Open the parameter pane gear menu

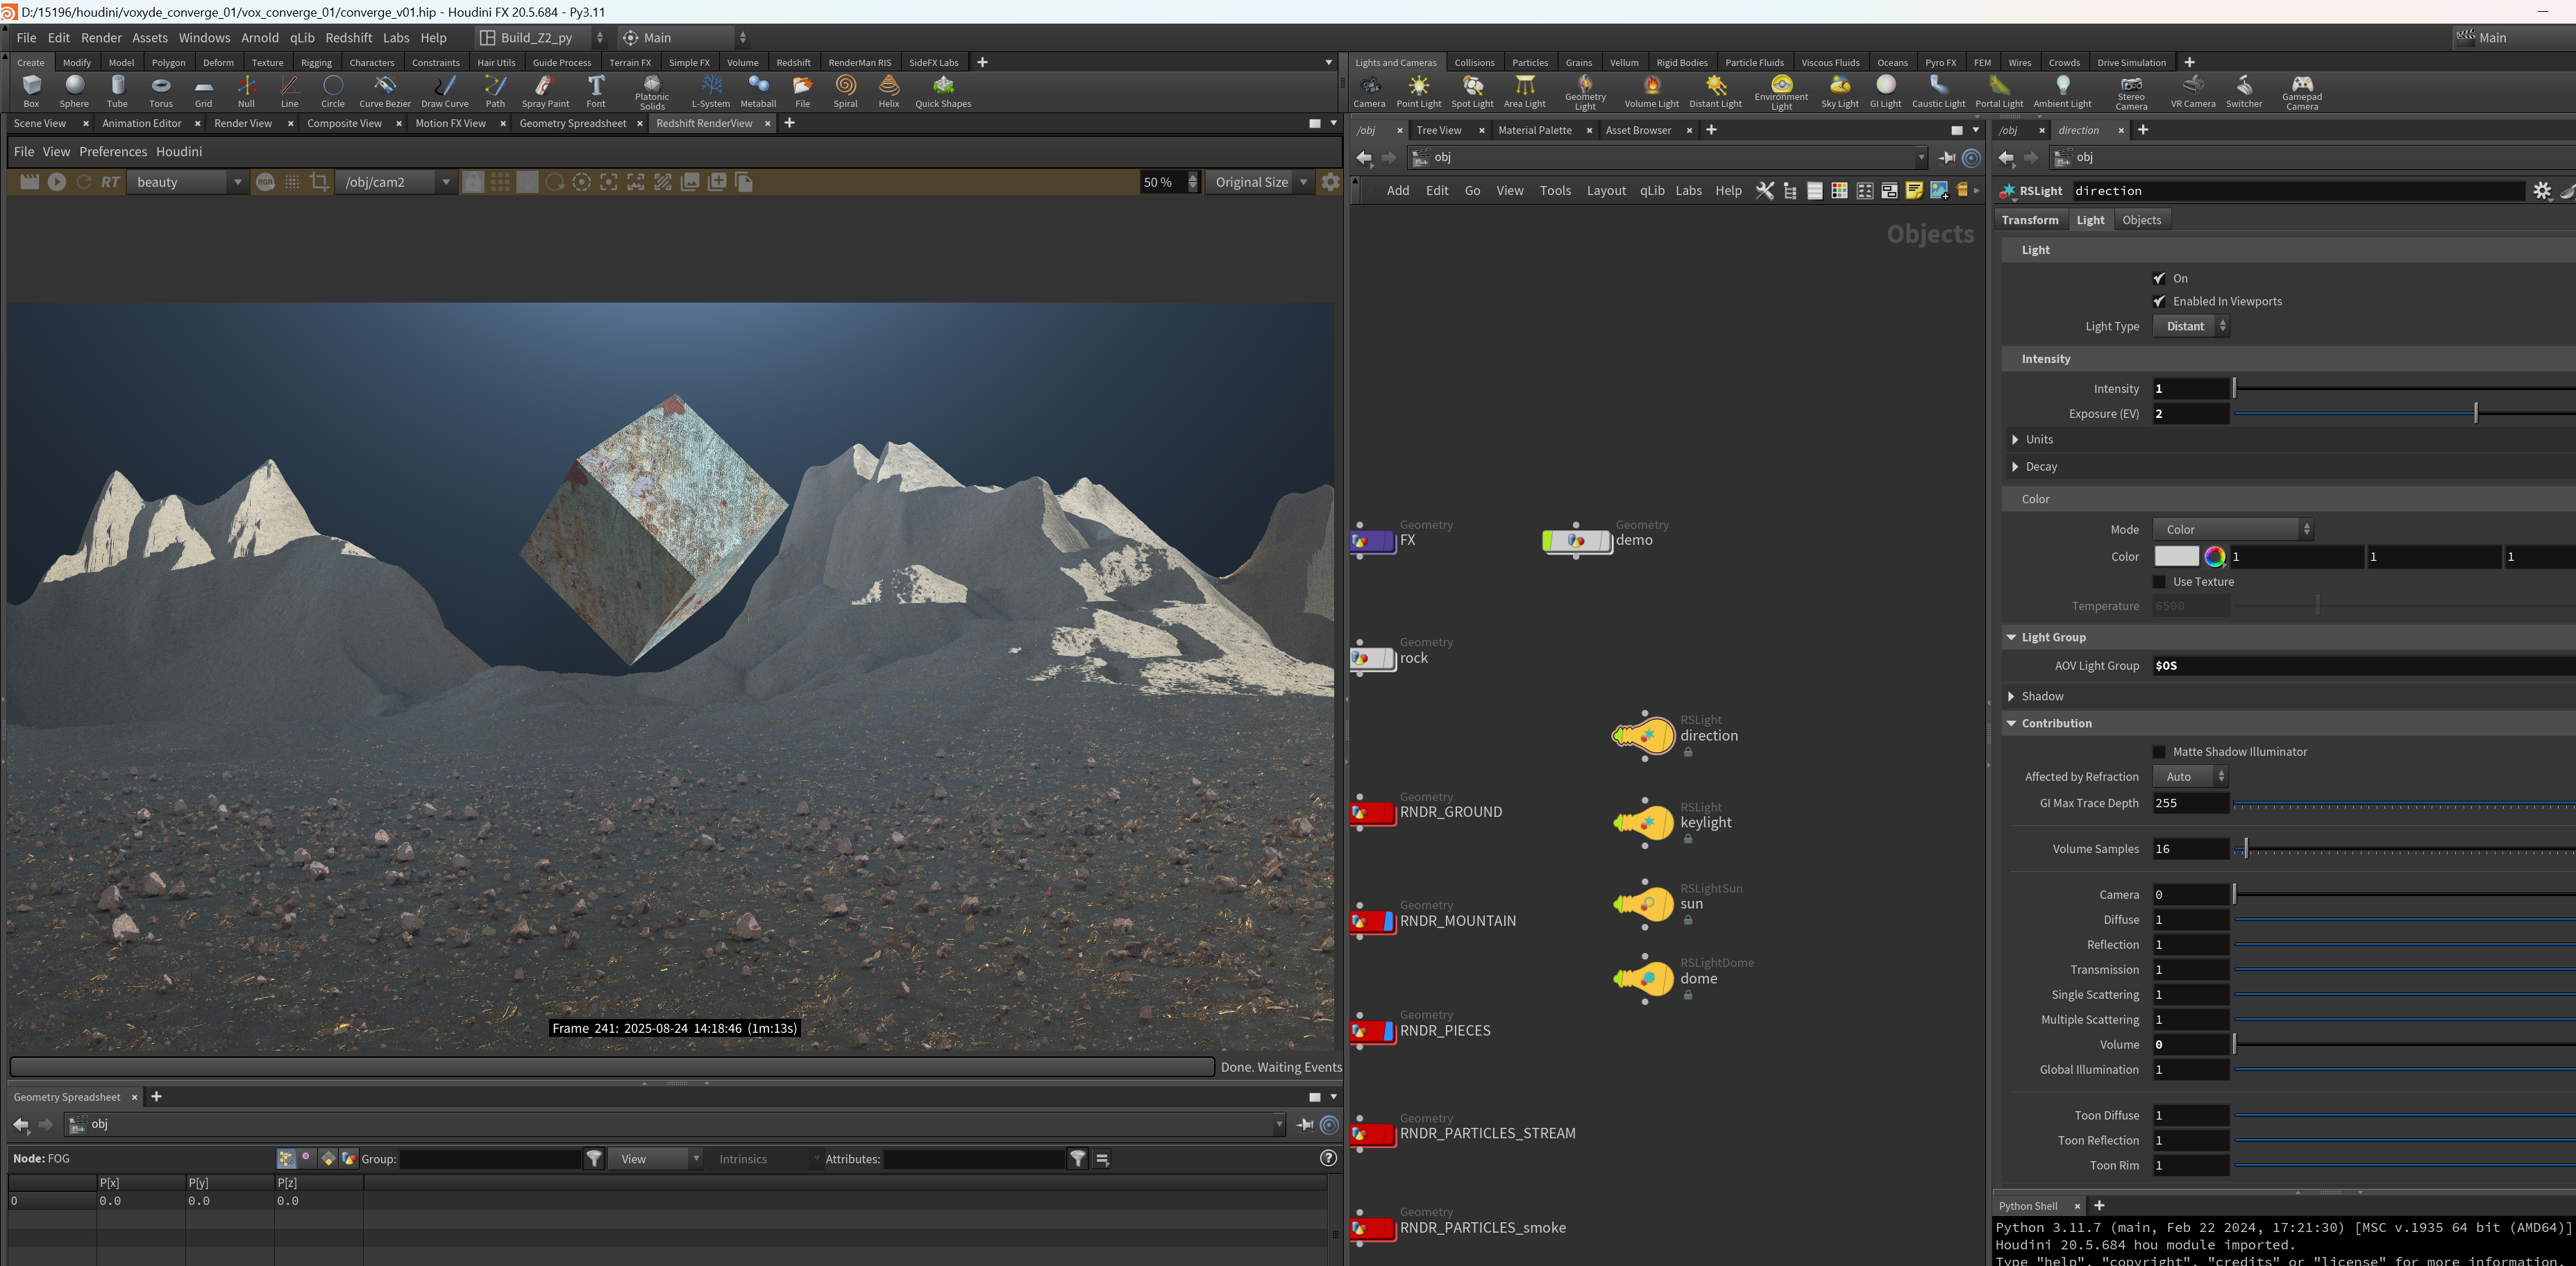(x=2542, y=191)
